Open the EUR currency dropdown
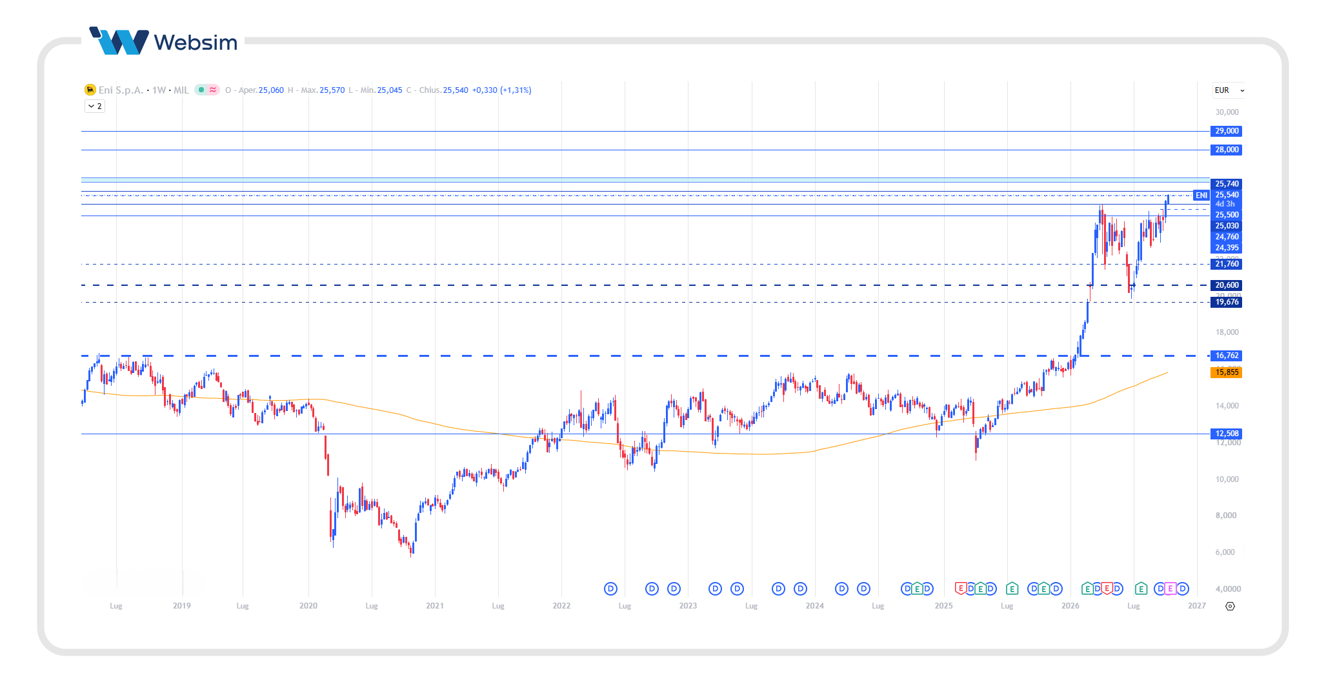 1229,90
